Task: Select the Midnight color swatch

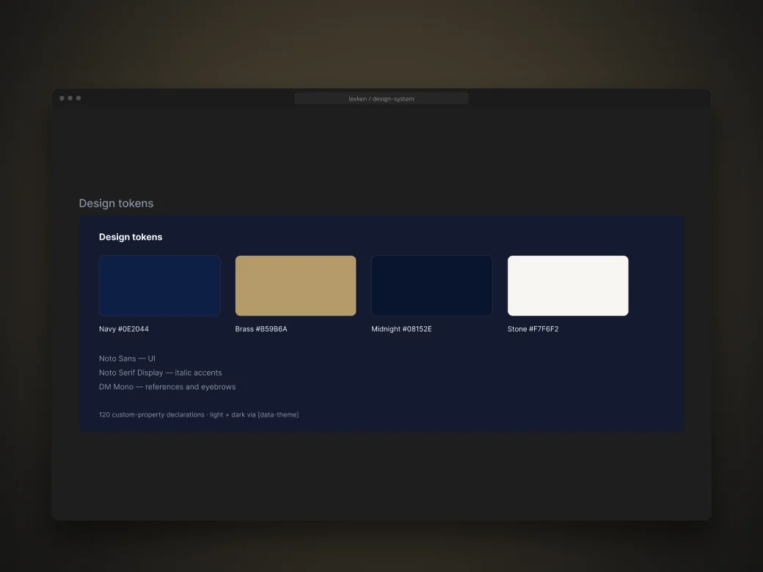Action: (431, 285)
